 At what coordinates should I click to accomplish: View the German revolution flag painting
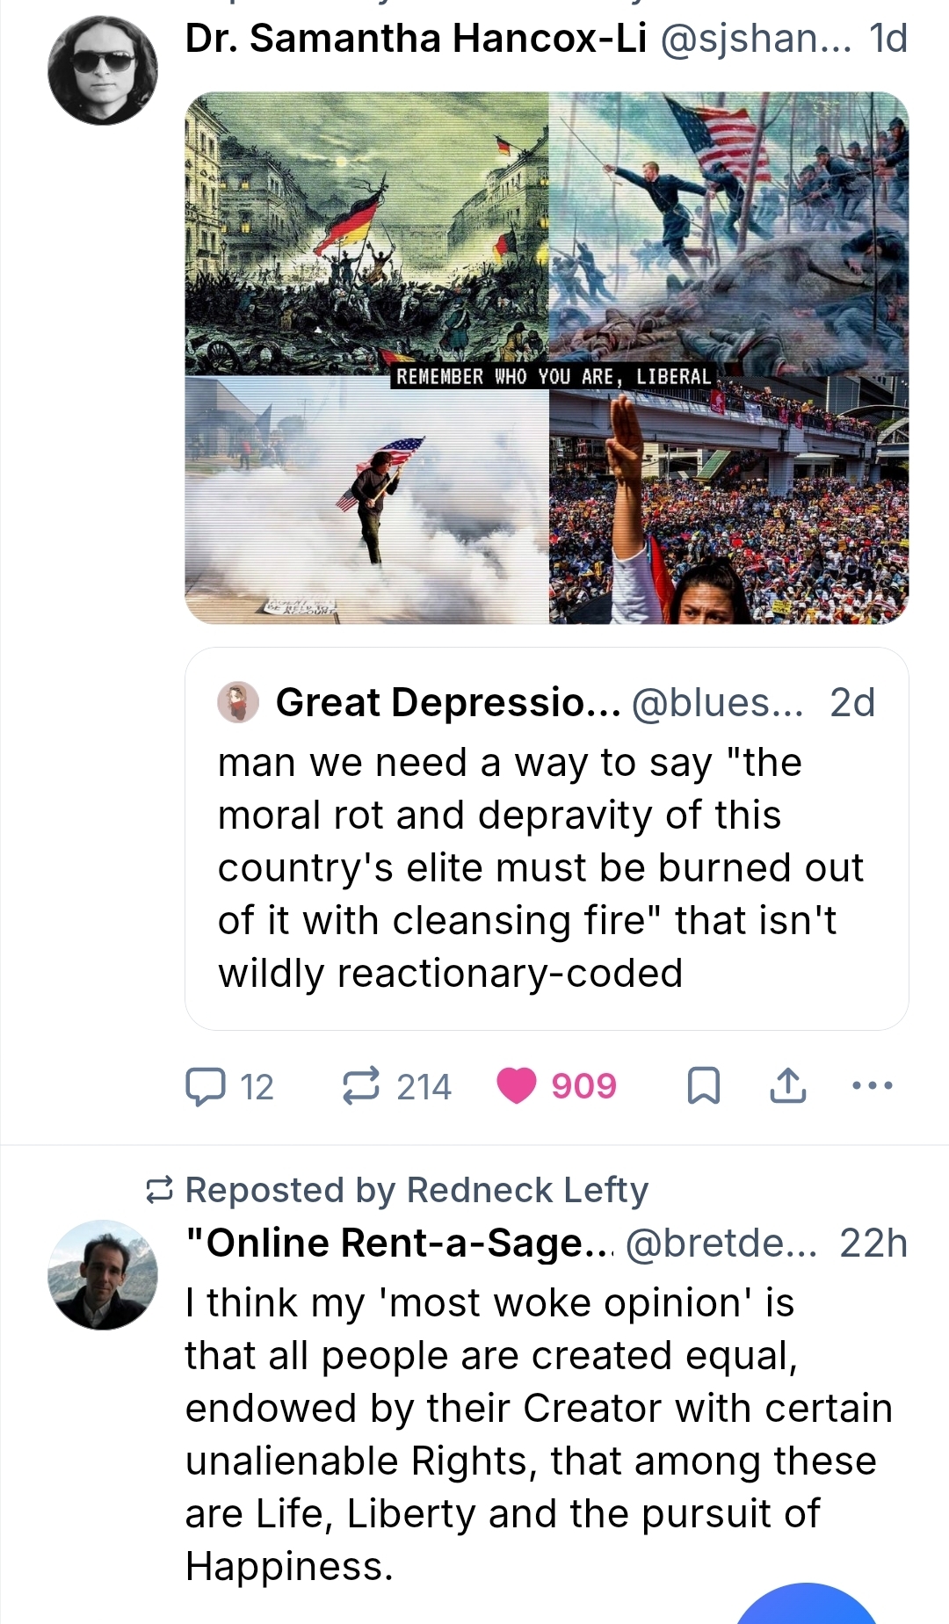(366, 234)
